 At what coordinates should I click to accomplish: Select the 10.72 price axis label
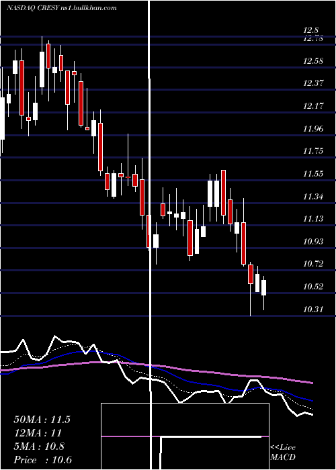[313, 264]
